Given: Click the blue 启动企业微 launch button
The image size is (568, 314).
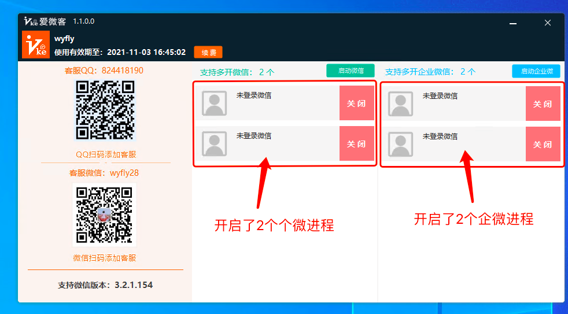Looking at the screenshot, I should (x=536, y=71).
